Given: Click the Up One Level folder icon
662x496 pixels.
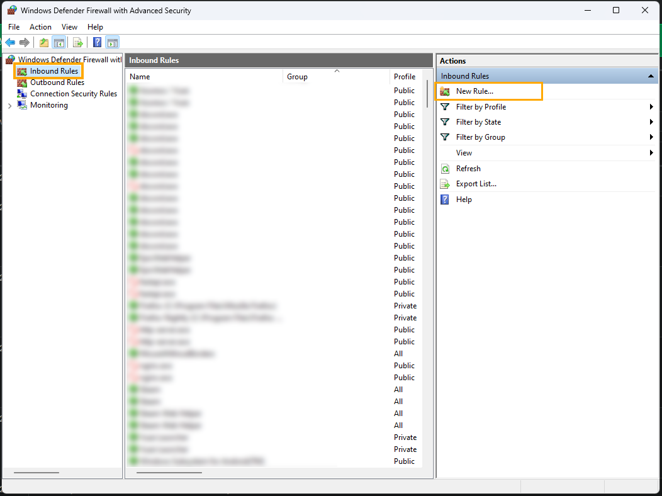Looking at the screenshot, I should [x=44, y=42].
